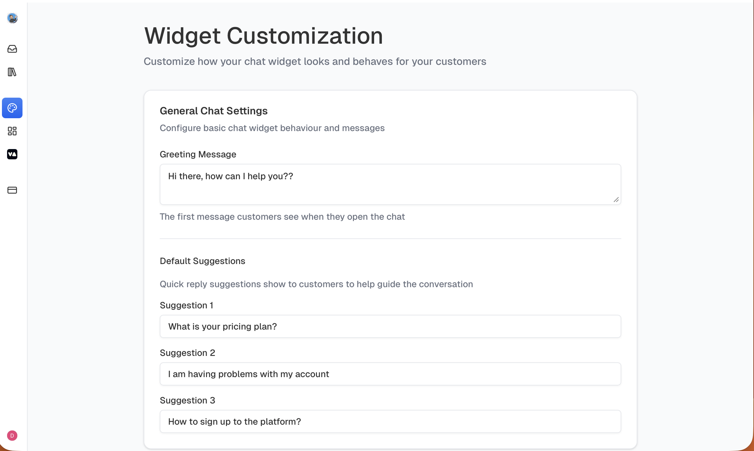Open the Inbox from the sidebar
The image size is (754, 451).
tap(12, 49)
